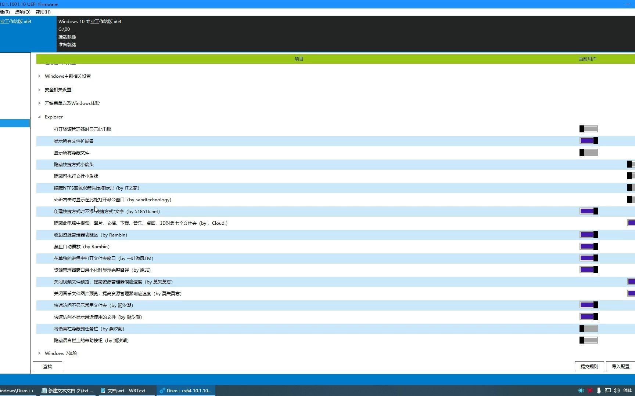Click the 准备就绪 status text
This screenshot has width=635, height=396.
click(x=67, y=45)
